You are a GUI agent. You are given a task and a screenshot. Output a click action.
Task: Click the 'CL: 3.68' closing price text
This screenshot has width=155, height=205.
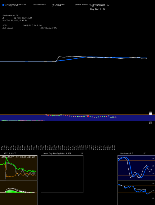(56, 6)
